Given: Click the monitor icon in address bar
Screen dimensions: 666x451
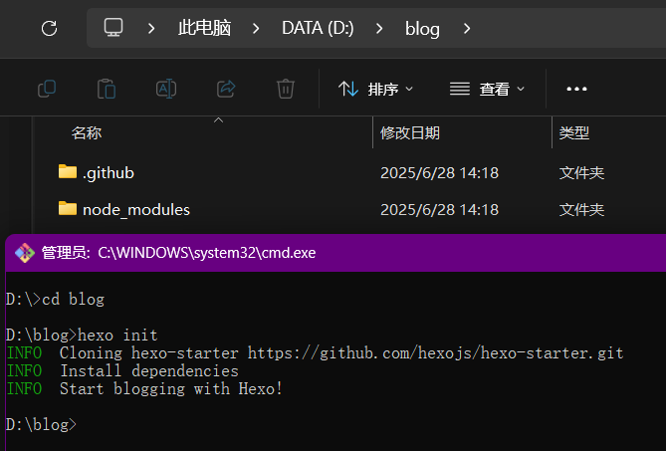Looking at the screenshot, I should coord(113,28).
